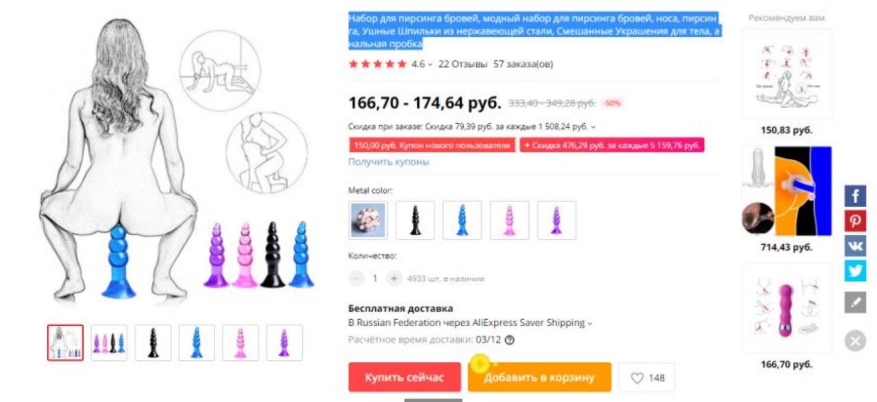Select the black Metal color option
877x402 pixels.
415,220
